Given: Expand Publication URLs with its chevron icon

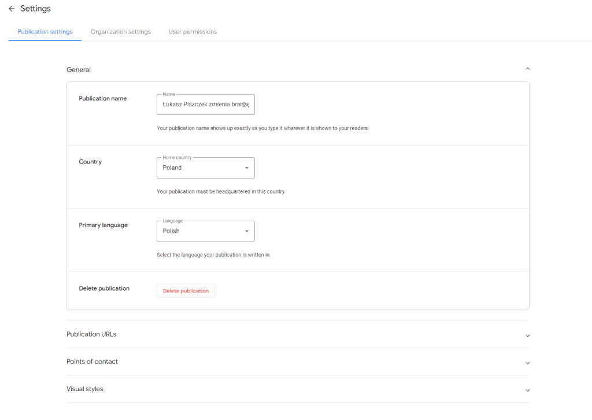Looking at the screenshot, I should click(x=527, y=335).
